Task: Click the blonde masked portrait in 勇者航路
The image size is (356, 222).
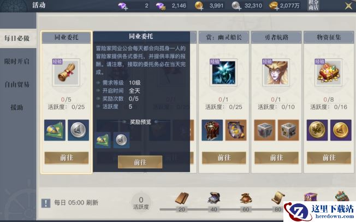Action: point(276,72)
